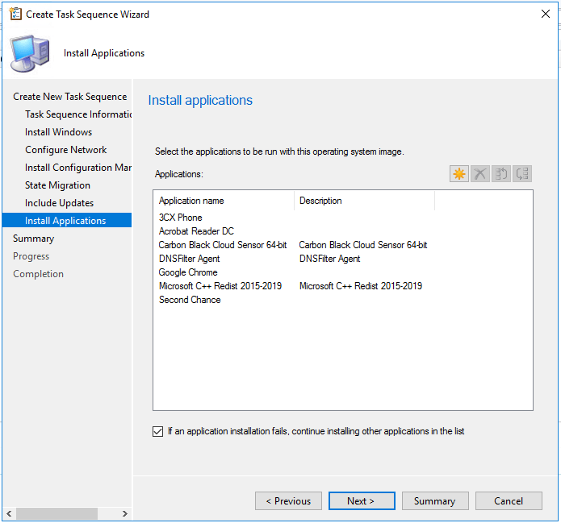The height and width of the screenshot is (523, 561).
Task: Open Summary step in sidebar
Action: (34, 239)
